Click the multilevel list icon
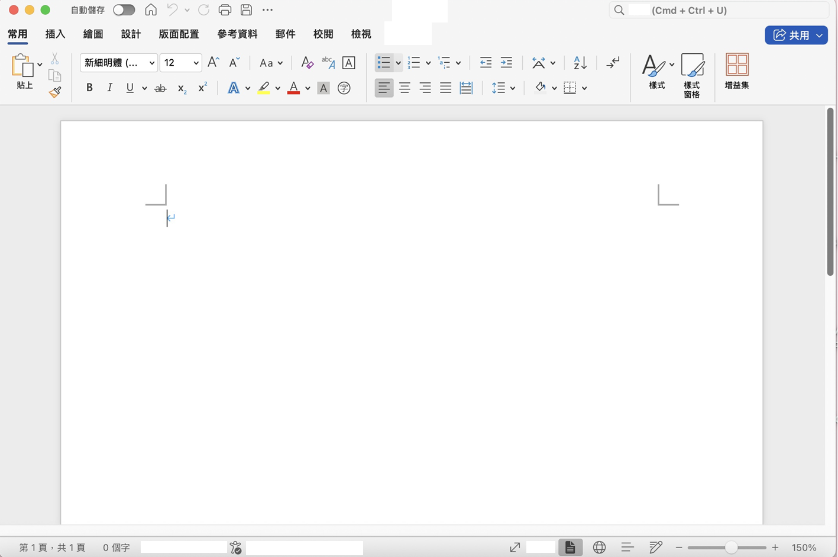This screenshot has height=557, width=838. [x=444, y=62]
